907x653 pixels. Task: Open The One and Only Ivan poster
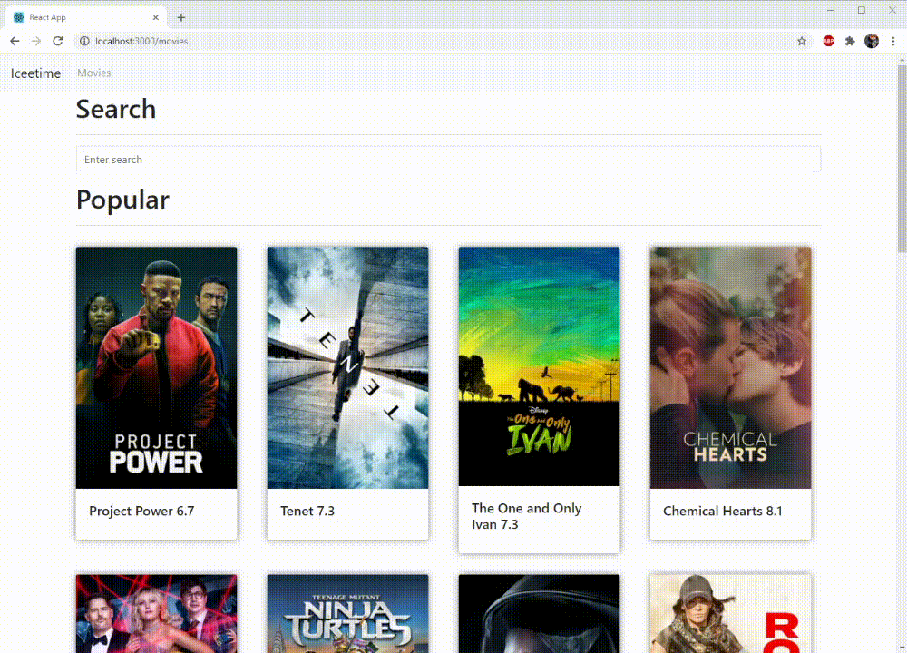tap(539, 366)
